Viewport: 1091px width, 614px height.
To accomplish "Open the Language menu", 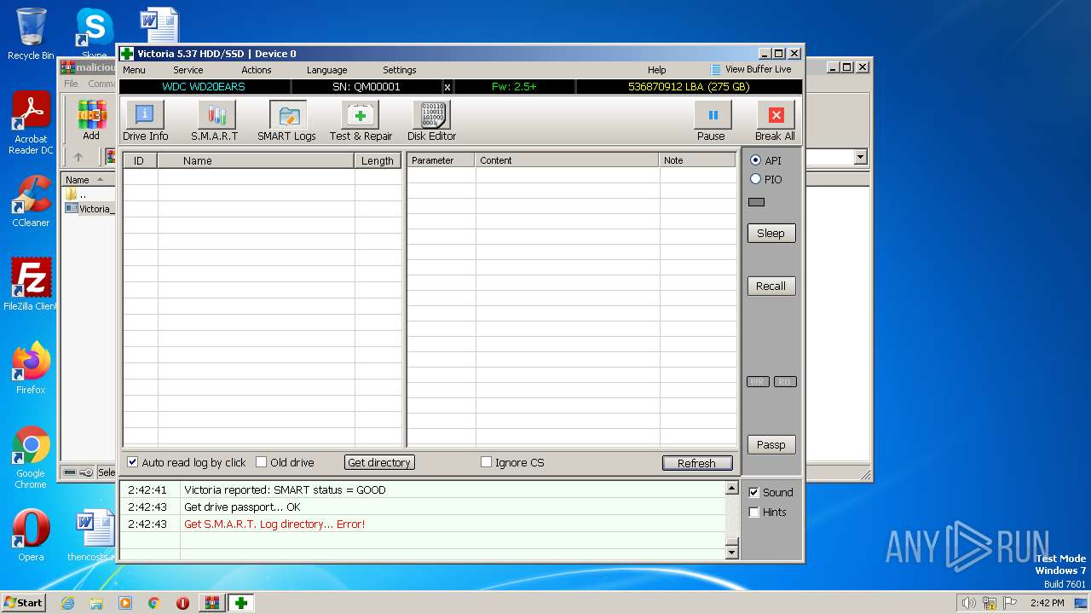I will pos(326,70).
